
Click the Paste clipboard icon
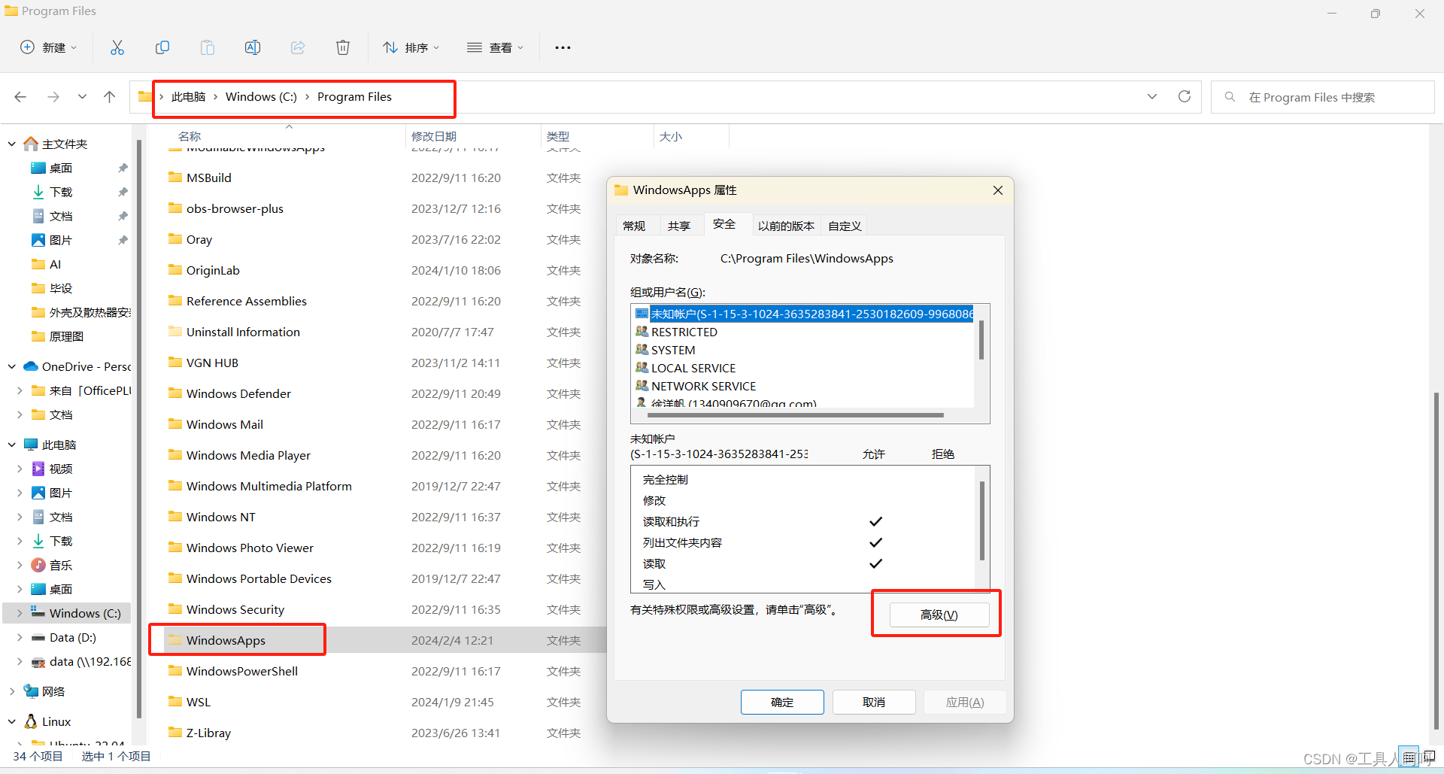pos(208,47)
